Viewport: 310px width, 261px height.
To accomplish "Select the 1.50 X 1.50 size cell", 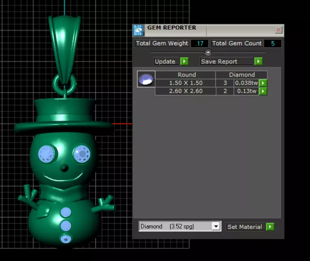I will [x=186, y=83].
